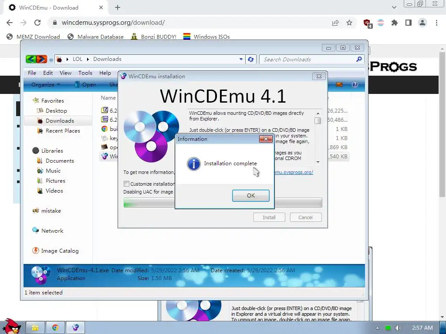Select Downloads in the Explorer breadcrumb
The height and width of the screenshot is (334, 446).
pos(107,59)
